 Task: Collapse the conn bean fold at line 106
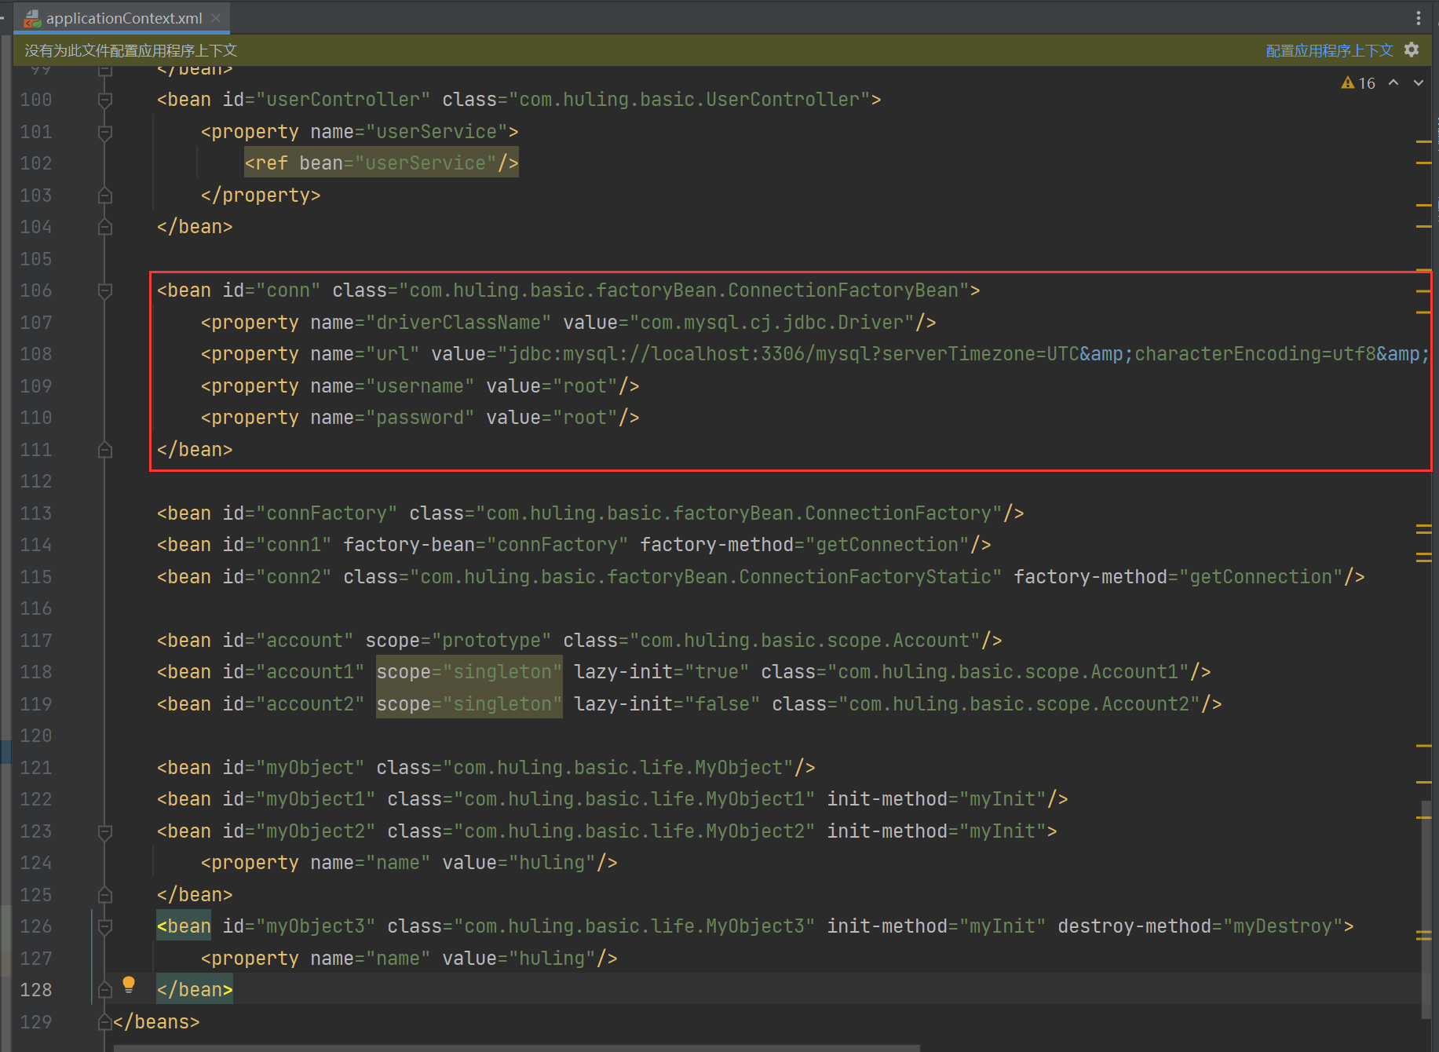point(104,290)
